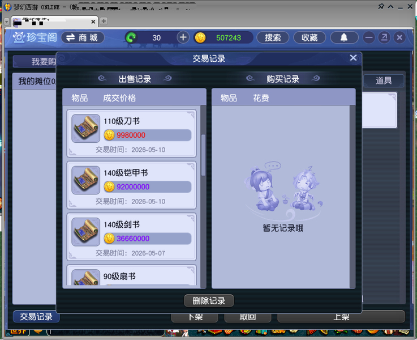The image size is (417, 340).
Task: Click the 梦幻西游 game logo icon
Action: click(x=8, y=7)
